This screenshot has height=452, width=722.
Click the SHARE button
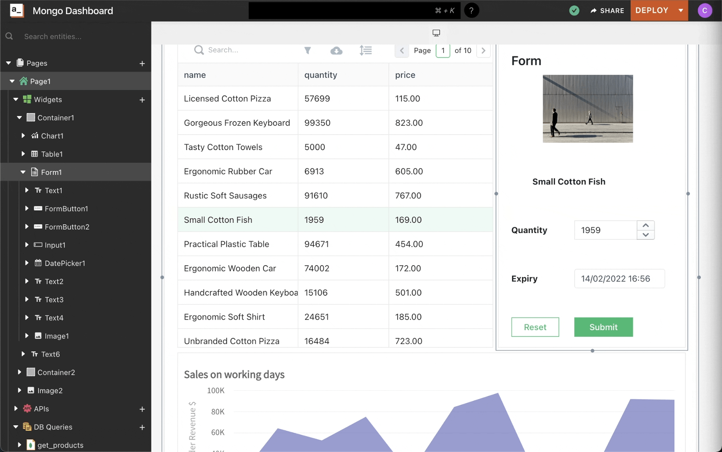pyautogui.click(x=607, y=11)
